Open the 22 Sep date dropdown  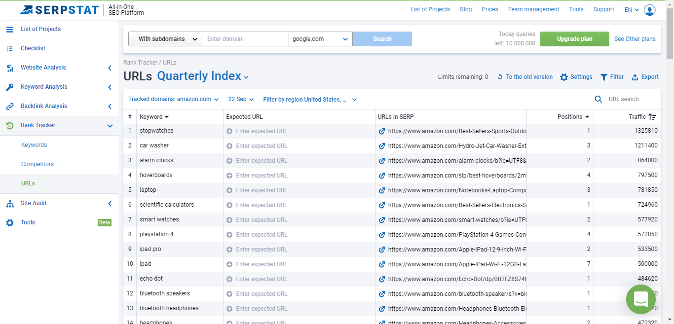(x=241, y=99)
